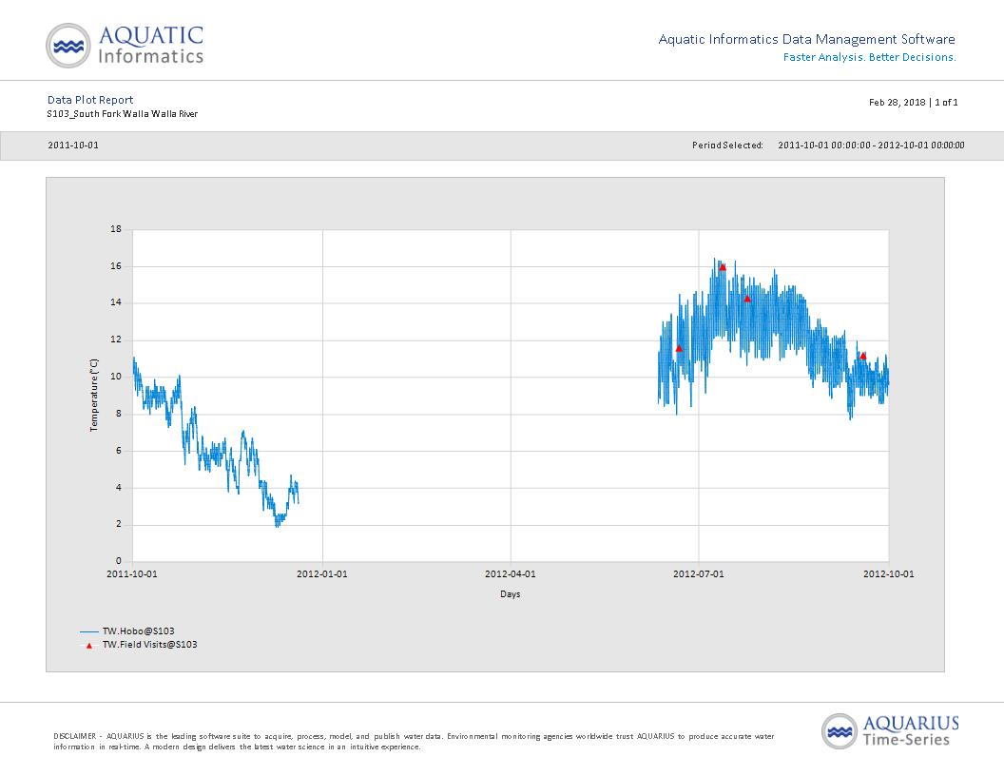Image resolution: width=1004 pixels, height=776 pixels.
Task: Select the TW.Hobo@S103 legend label
Action: tap(138, 630)
